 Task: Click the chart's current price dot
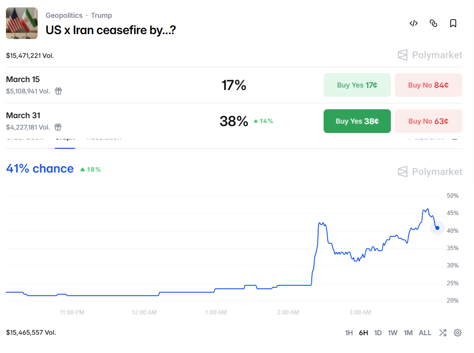point(437,228)
